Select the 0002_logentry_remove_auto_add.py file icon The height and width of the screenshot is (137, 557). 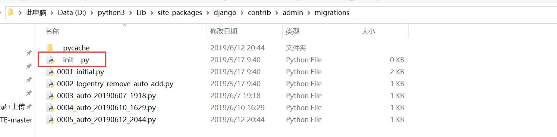pos(50,84)
